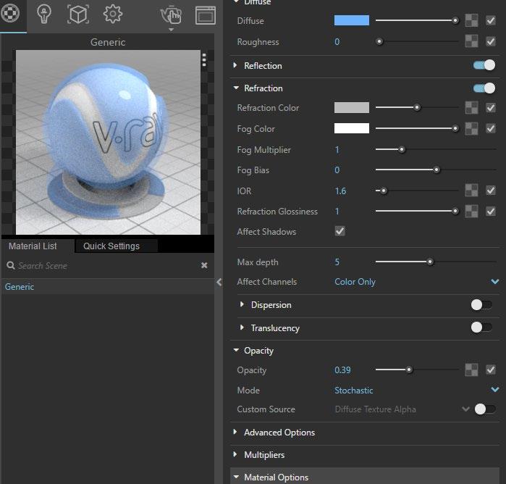Expand the Reflection section

(235, 66)
